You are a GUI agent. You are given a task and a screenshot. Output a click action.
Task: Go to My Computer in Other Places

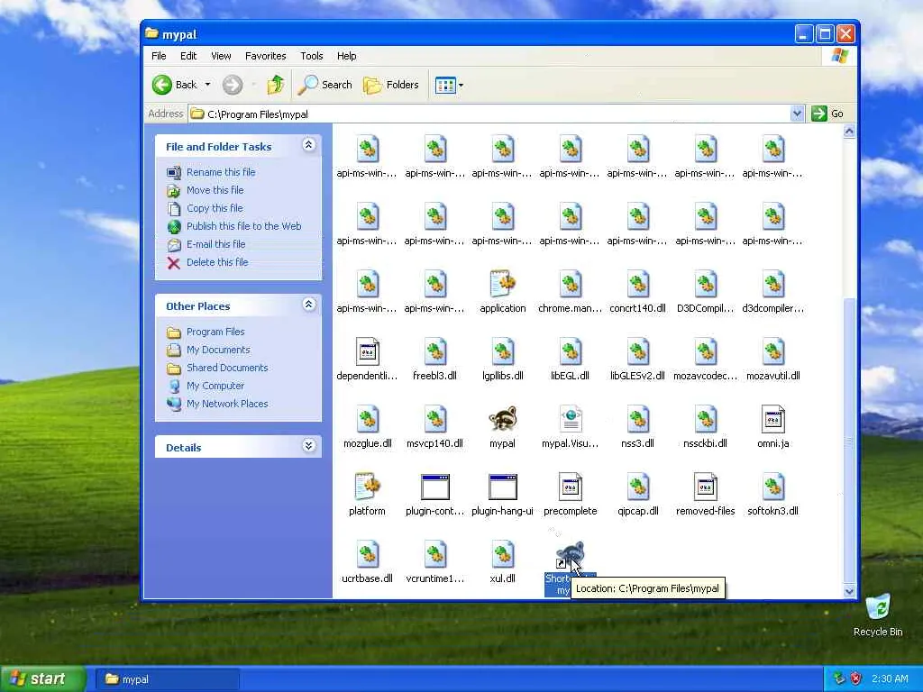(215, 386)
